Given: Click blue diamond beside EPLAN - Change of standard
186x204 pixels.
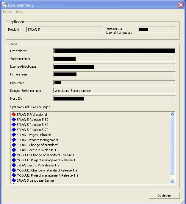Looking at the screenshot, I should click(x=14, y=145).
